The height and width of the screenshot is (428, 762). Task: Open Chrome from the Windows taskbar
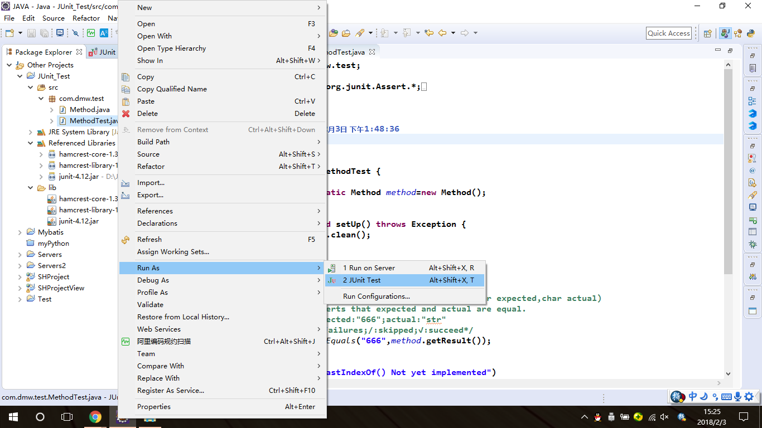(x=95, y=417)
